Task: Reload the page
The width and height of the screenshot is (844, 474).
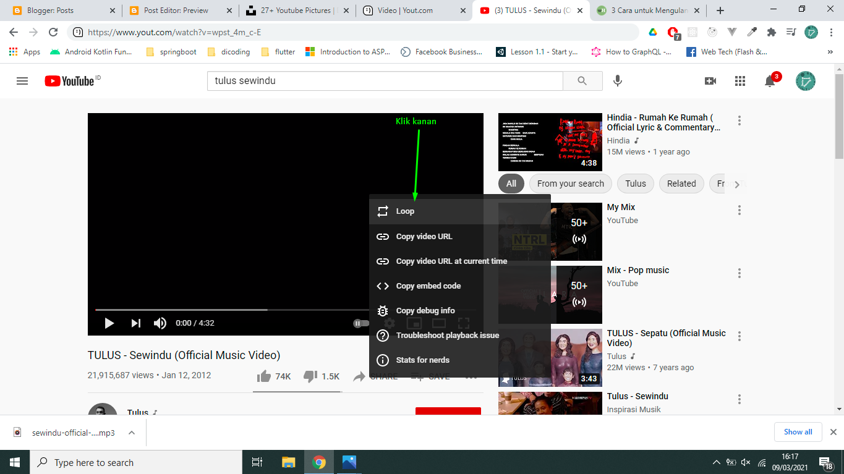Action: click(x=53, y=32)
